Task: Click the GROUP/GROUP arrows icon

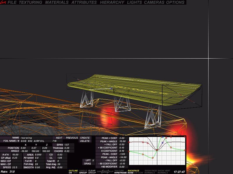Action: click(x=105, y=172)
